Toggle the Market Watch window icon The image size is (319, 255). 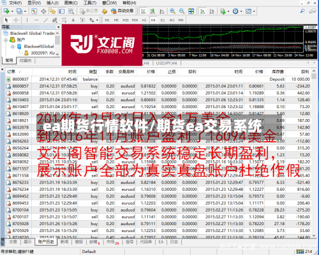click(34, 11)
